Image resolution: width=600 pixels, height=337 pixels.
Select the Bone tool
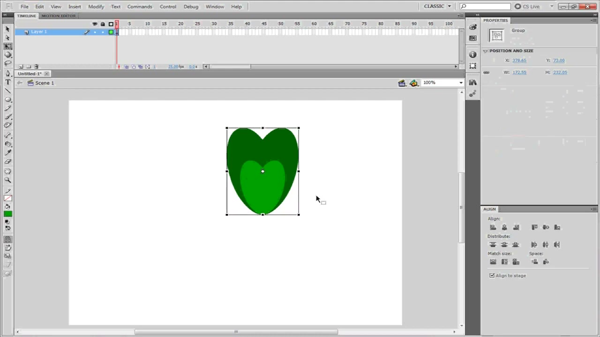7,135
